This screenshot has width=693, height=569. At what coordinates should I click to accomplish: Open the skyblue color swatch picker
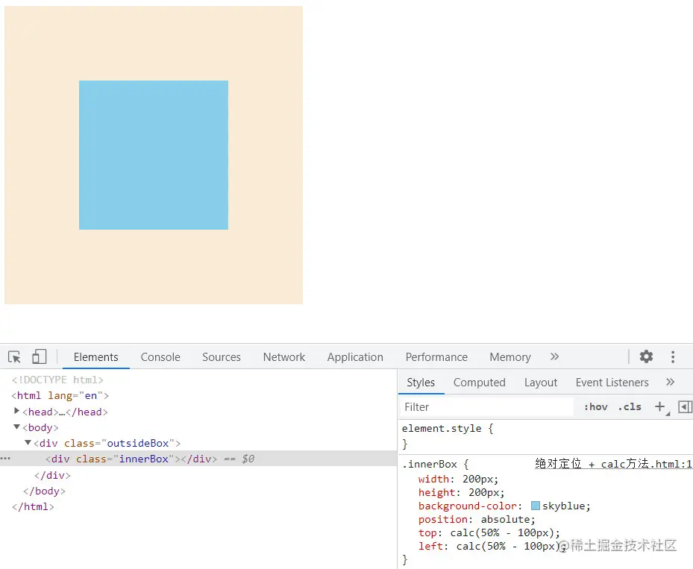[x=535, y=506]
